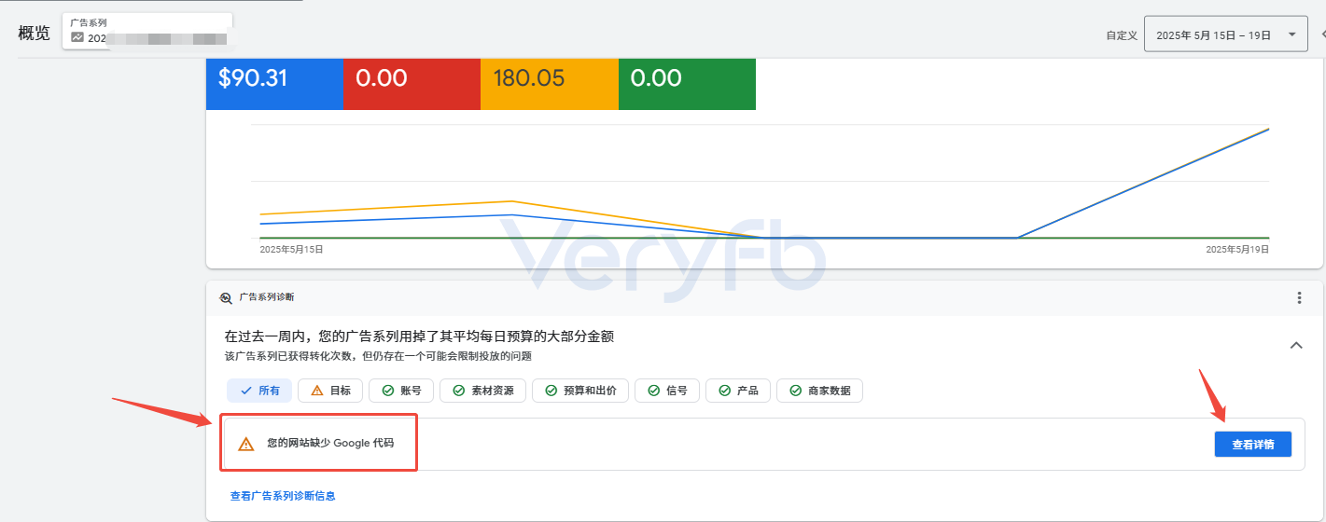1326x522 pixels.
Task: Select the green 0.00 metric card
Action: pos(687,84)
